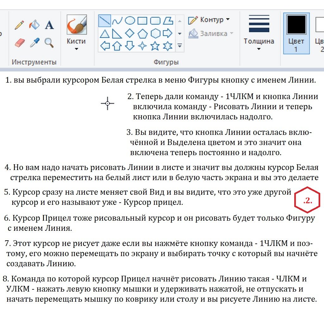Screen dimensions: 324x315
Task: Select the Rounded rectangle shape
Action: click(155, 21)
